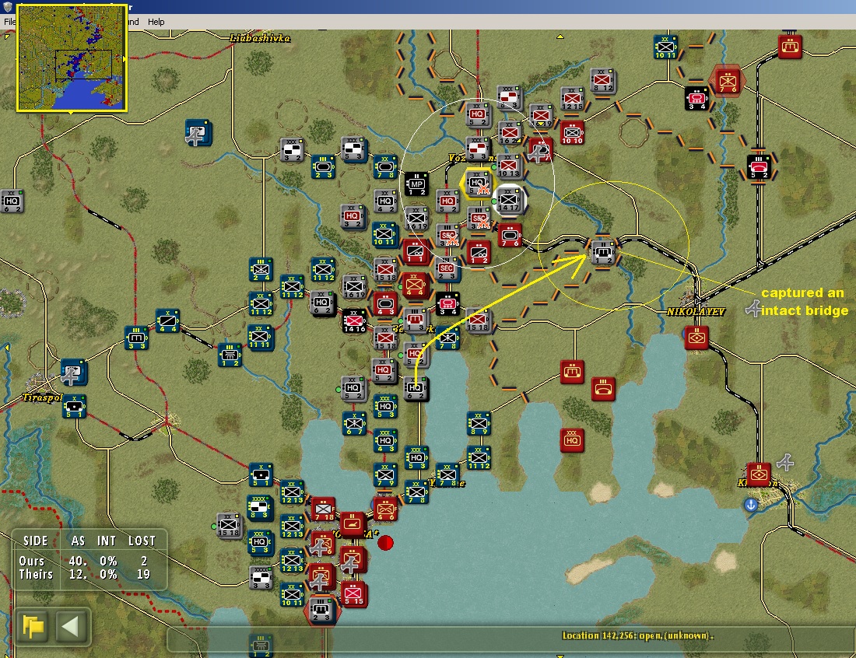
Task: Select blue infantry unit 8-9
Action: [479, 423]
